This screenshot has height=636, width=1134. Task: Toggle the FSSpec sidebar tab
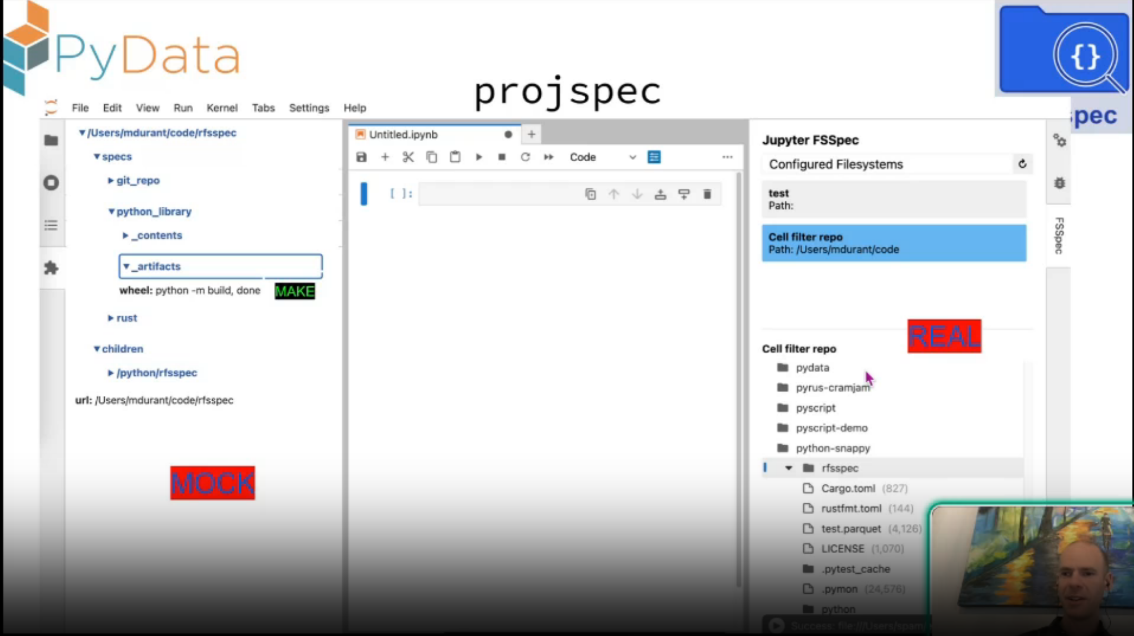tap(1059, 235)
